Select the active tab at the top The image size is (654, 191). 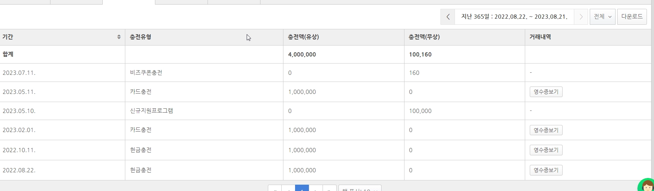pos(129,2)
